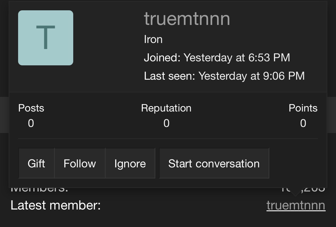Click the tooltip pointer arrow above truemtnnn
The width and height of the screenshot is (336, 227).
(x=295, y=192)
